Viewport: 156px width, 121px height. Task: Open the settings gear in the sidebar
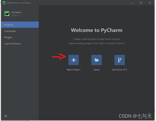[x=6, y=116]
